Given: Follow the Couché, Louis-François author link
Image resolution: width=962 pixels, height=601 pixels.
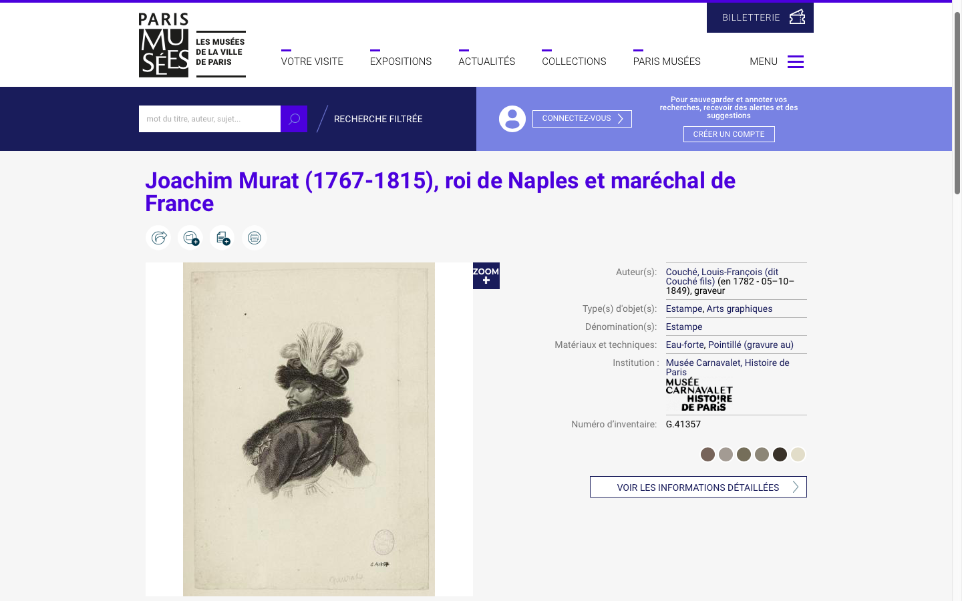Looking at the screenshot, I should [722, 276].
